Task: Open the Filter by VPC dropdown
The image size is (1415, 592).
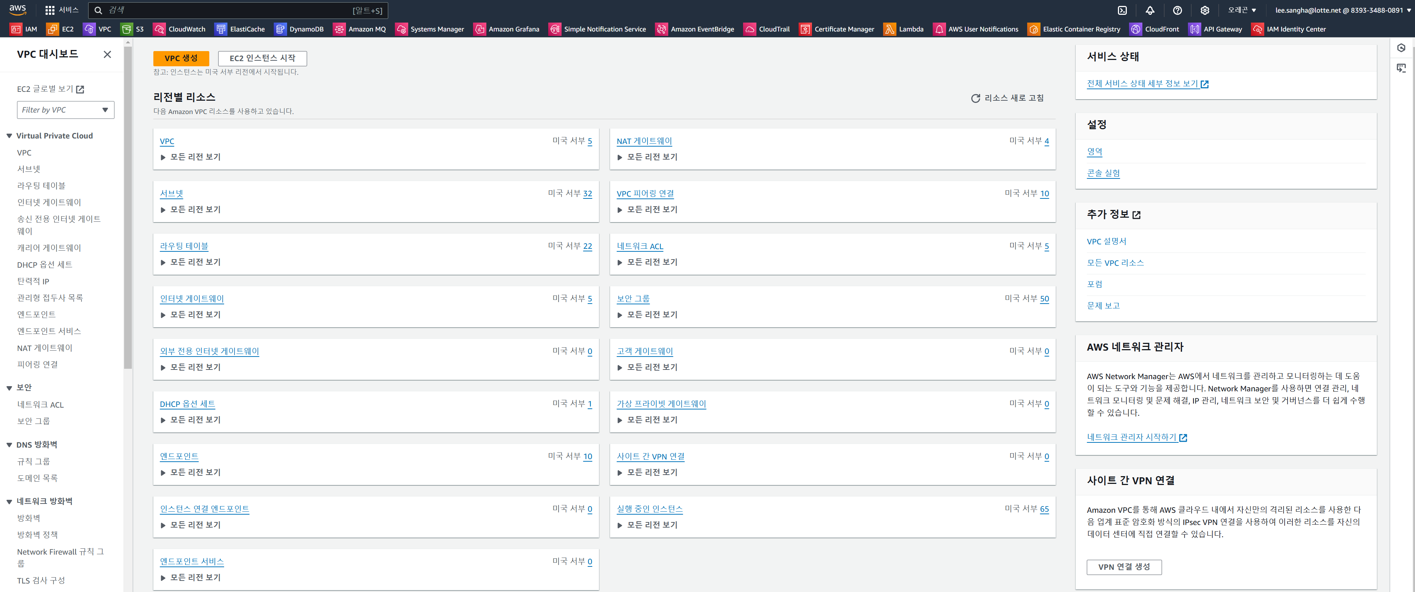Action: [65, 110]
